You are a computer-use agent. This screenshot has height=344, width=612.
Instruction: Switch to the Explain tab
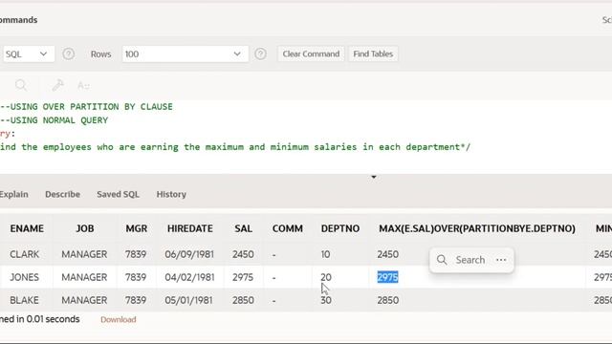click(13, 194)
